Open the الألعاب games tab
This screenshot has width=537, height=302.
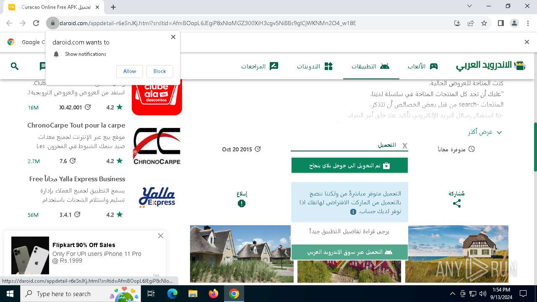click(422, 66)
